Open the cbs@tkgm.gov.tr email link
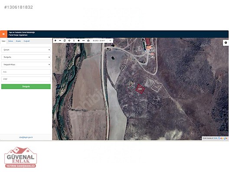Image resolution: width=229 pixels, height=172 pixels. [26, 137]
